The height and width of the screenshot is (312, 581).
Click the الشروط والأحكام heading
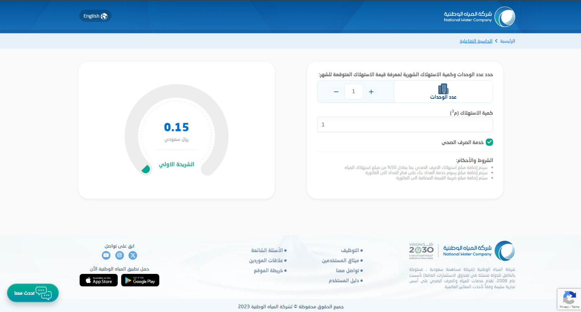click(475, 160)
